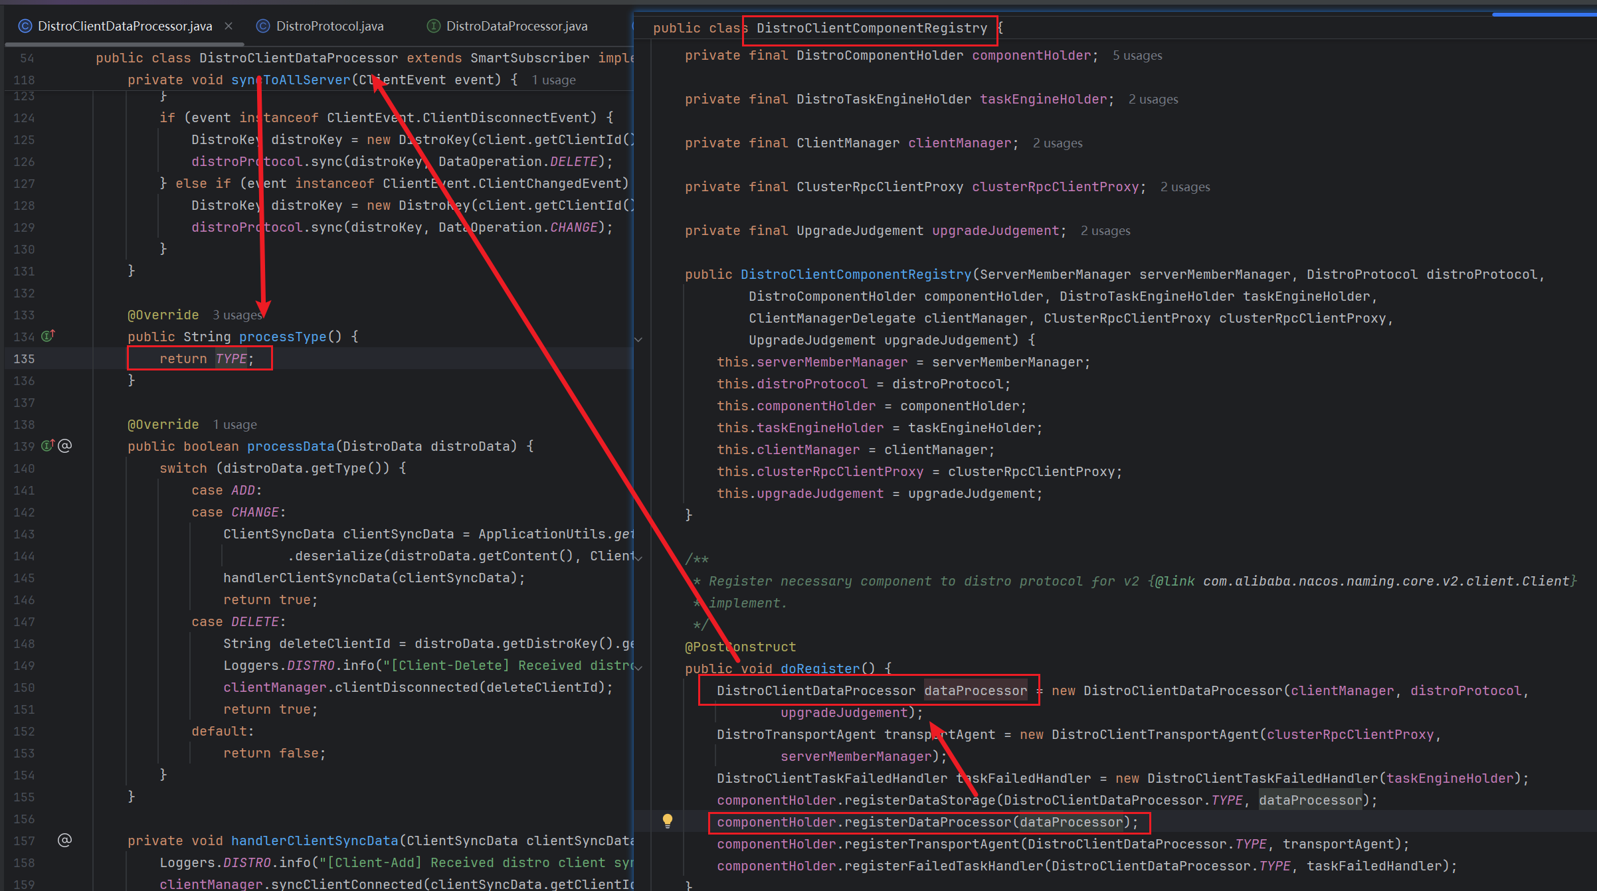Close the DistroClientDataProcessor.java tab

coord(229,26)
